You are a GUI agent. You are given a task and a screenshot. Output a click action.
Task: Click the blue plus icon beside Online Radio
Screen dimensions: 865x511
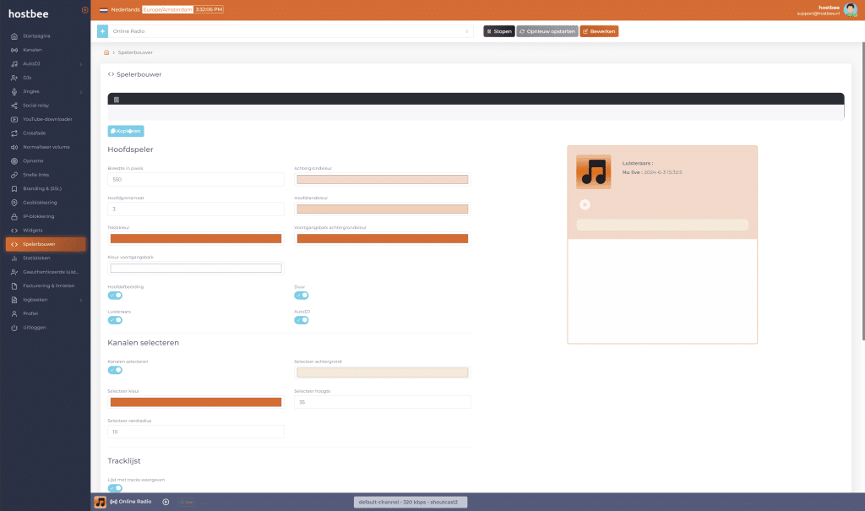point(102,31)
